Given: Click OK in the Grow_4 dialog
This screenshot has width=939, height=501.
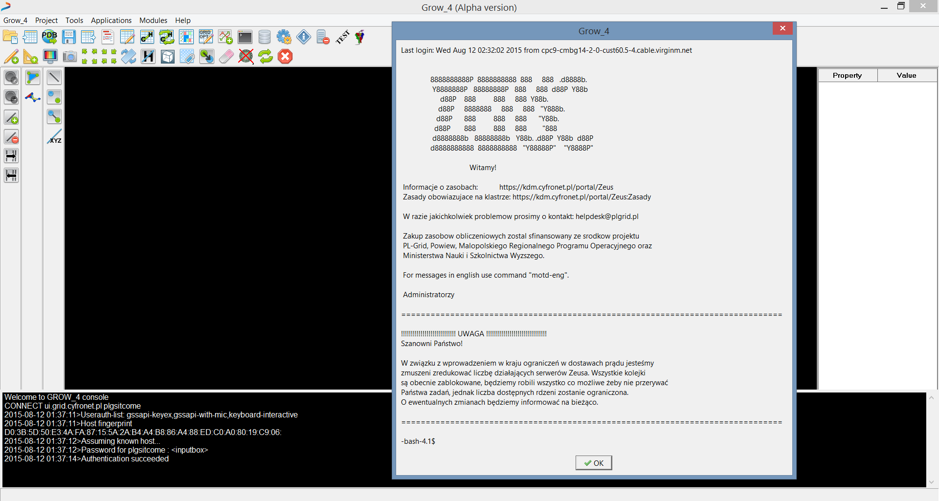Looking at the screenshot, I should [x=594, y=463].
